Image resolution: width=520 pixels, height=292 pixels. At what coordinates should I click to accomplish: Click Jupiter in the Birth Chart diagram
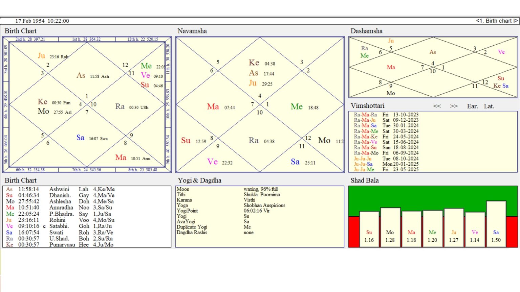coord(41,56)
